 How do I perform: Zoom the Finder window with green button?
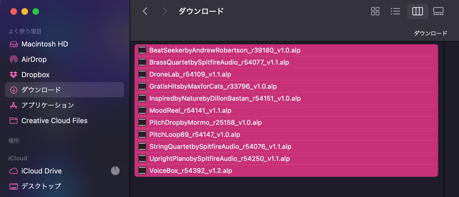tap(36, 11)
